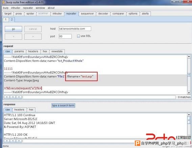
Task: Open the request headers tab
Action: [x=33, y=51]
